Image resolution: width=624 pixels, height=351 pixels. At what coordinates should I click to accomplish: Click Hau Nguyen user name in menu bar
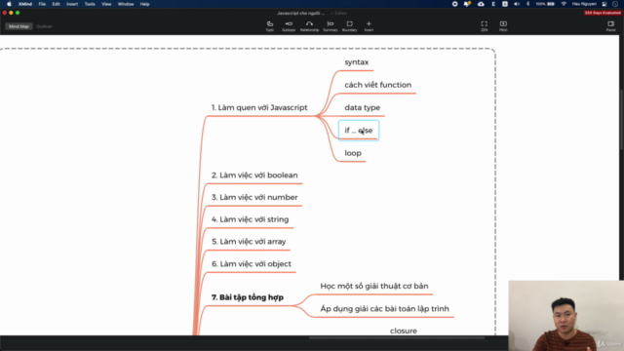point(584,4)
